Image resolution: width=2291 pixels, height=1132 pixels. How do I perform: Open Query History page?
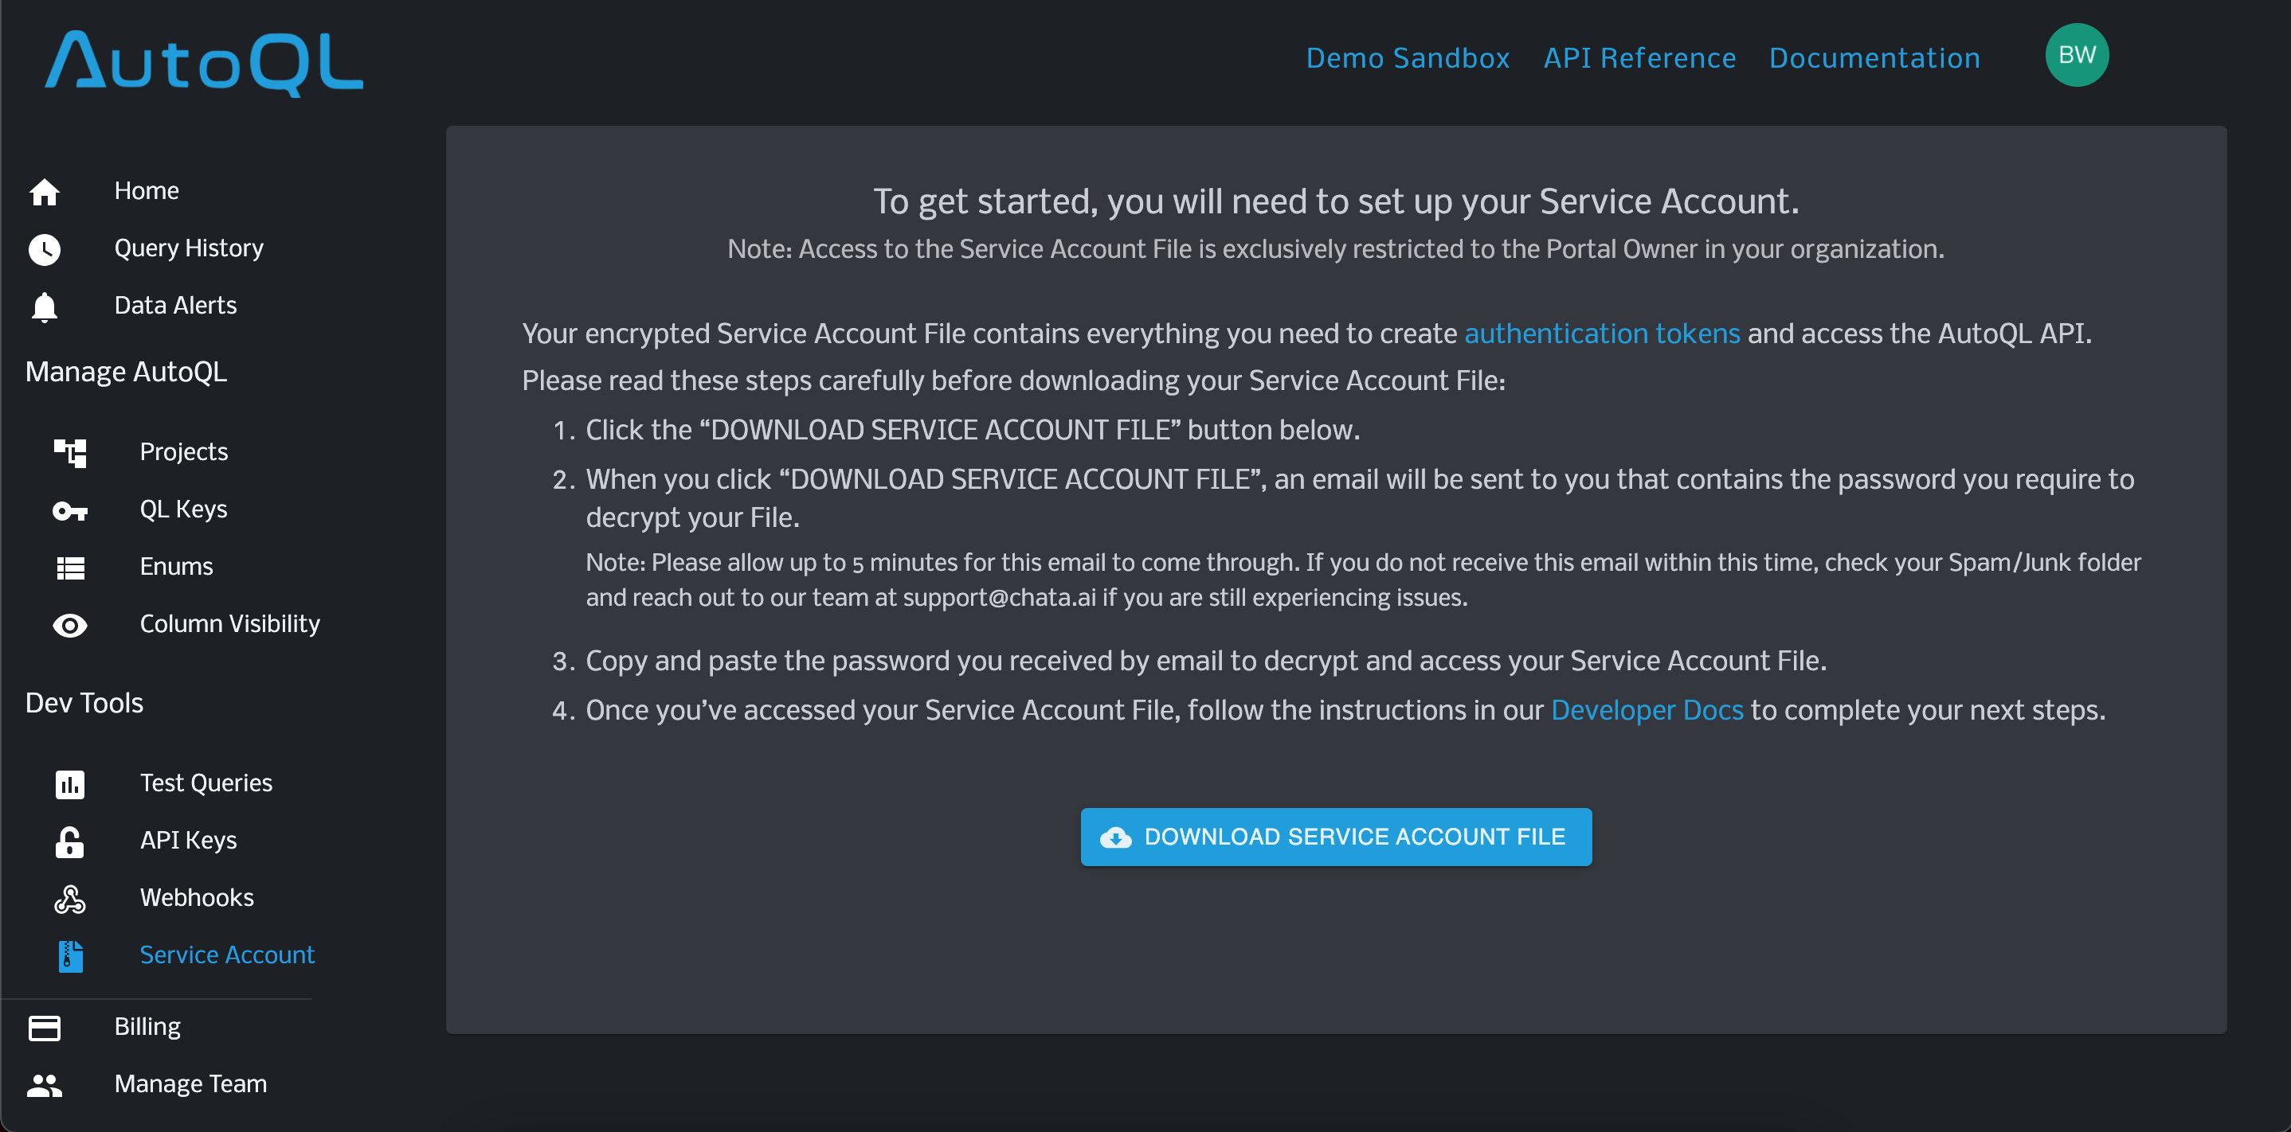point(189,248)
